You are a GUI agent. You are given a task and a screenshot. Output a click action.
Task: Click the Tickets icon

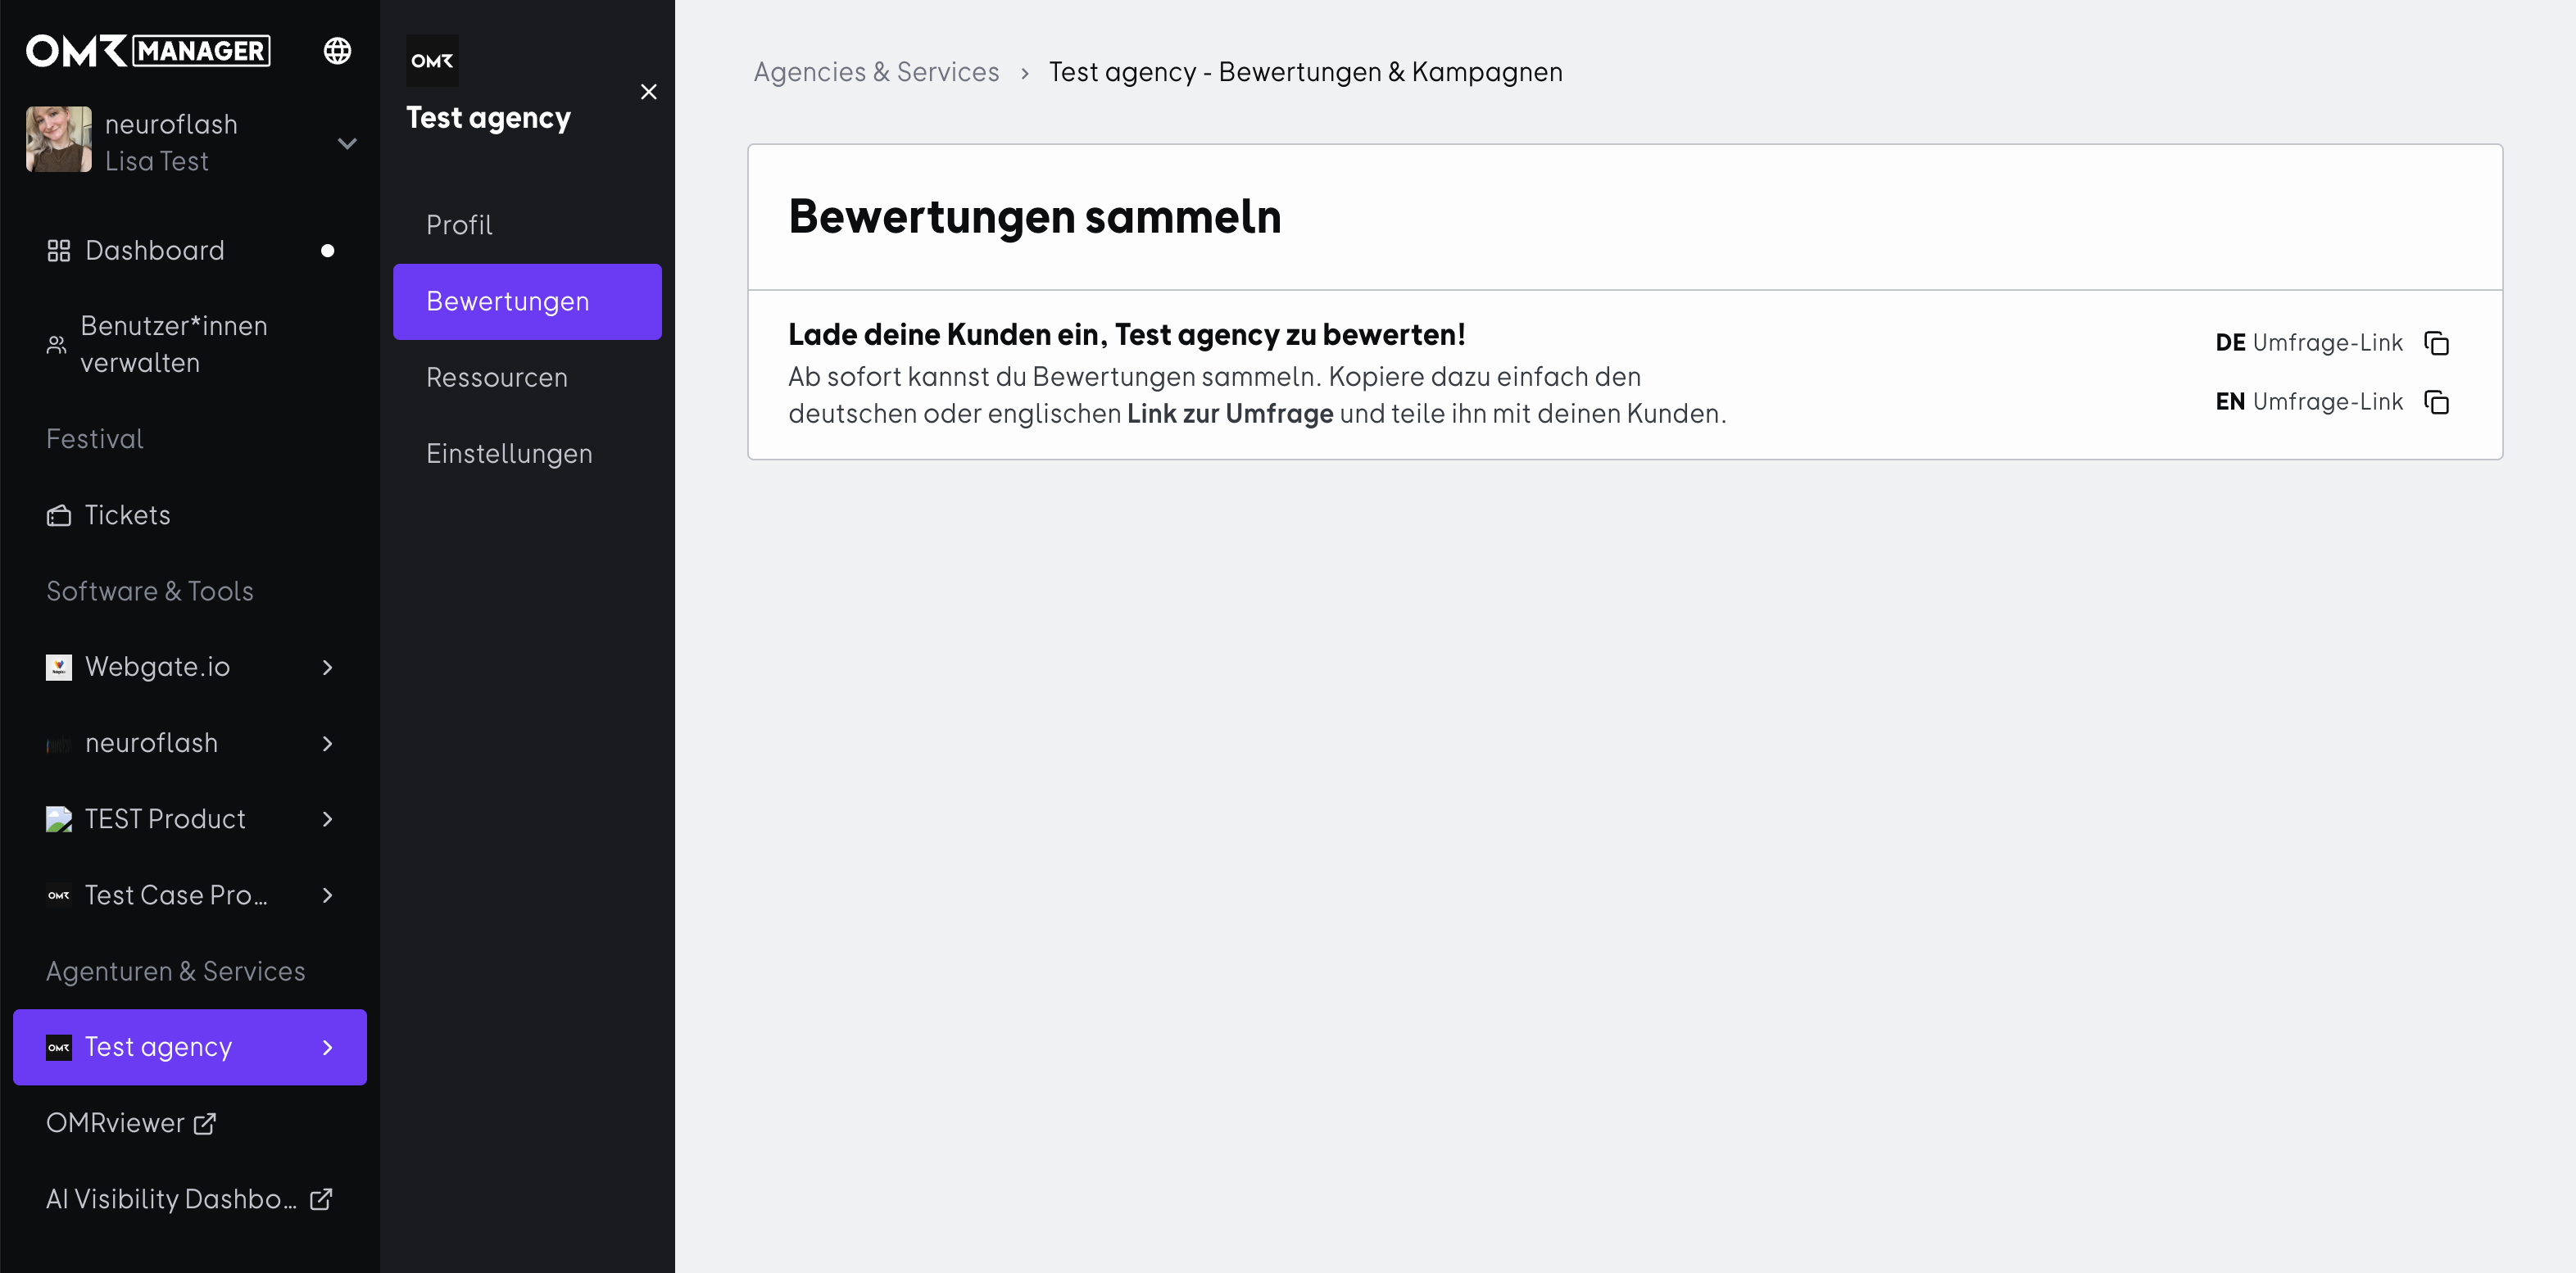(x=59, y=515)
